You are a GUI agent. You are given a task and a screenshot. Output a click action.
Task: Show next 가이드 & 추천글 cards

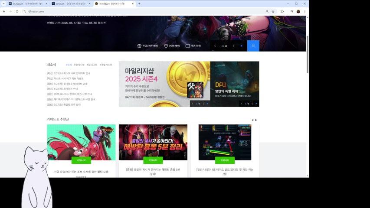pyautogui.click(x=256, y=120)
